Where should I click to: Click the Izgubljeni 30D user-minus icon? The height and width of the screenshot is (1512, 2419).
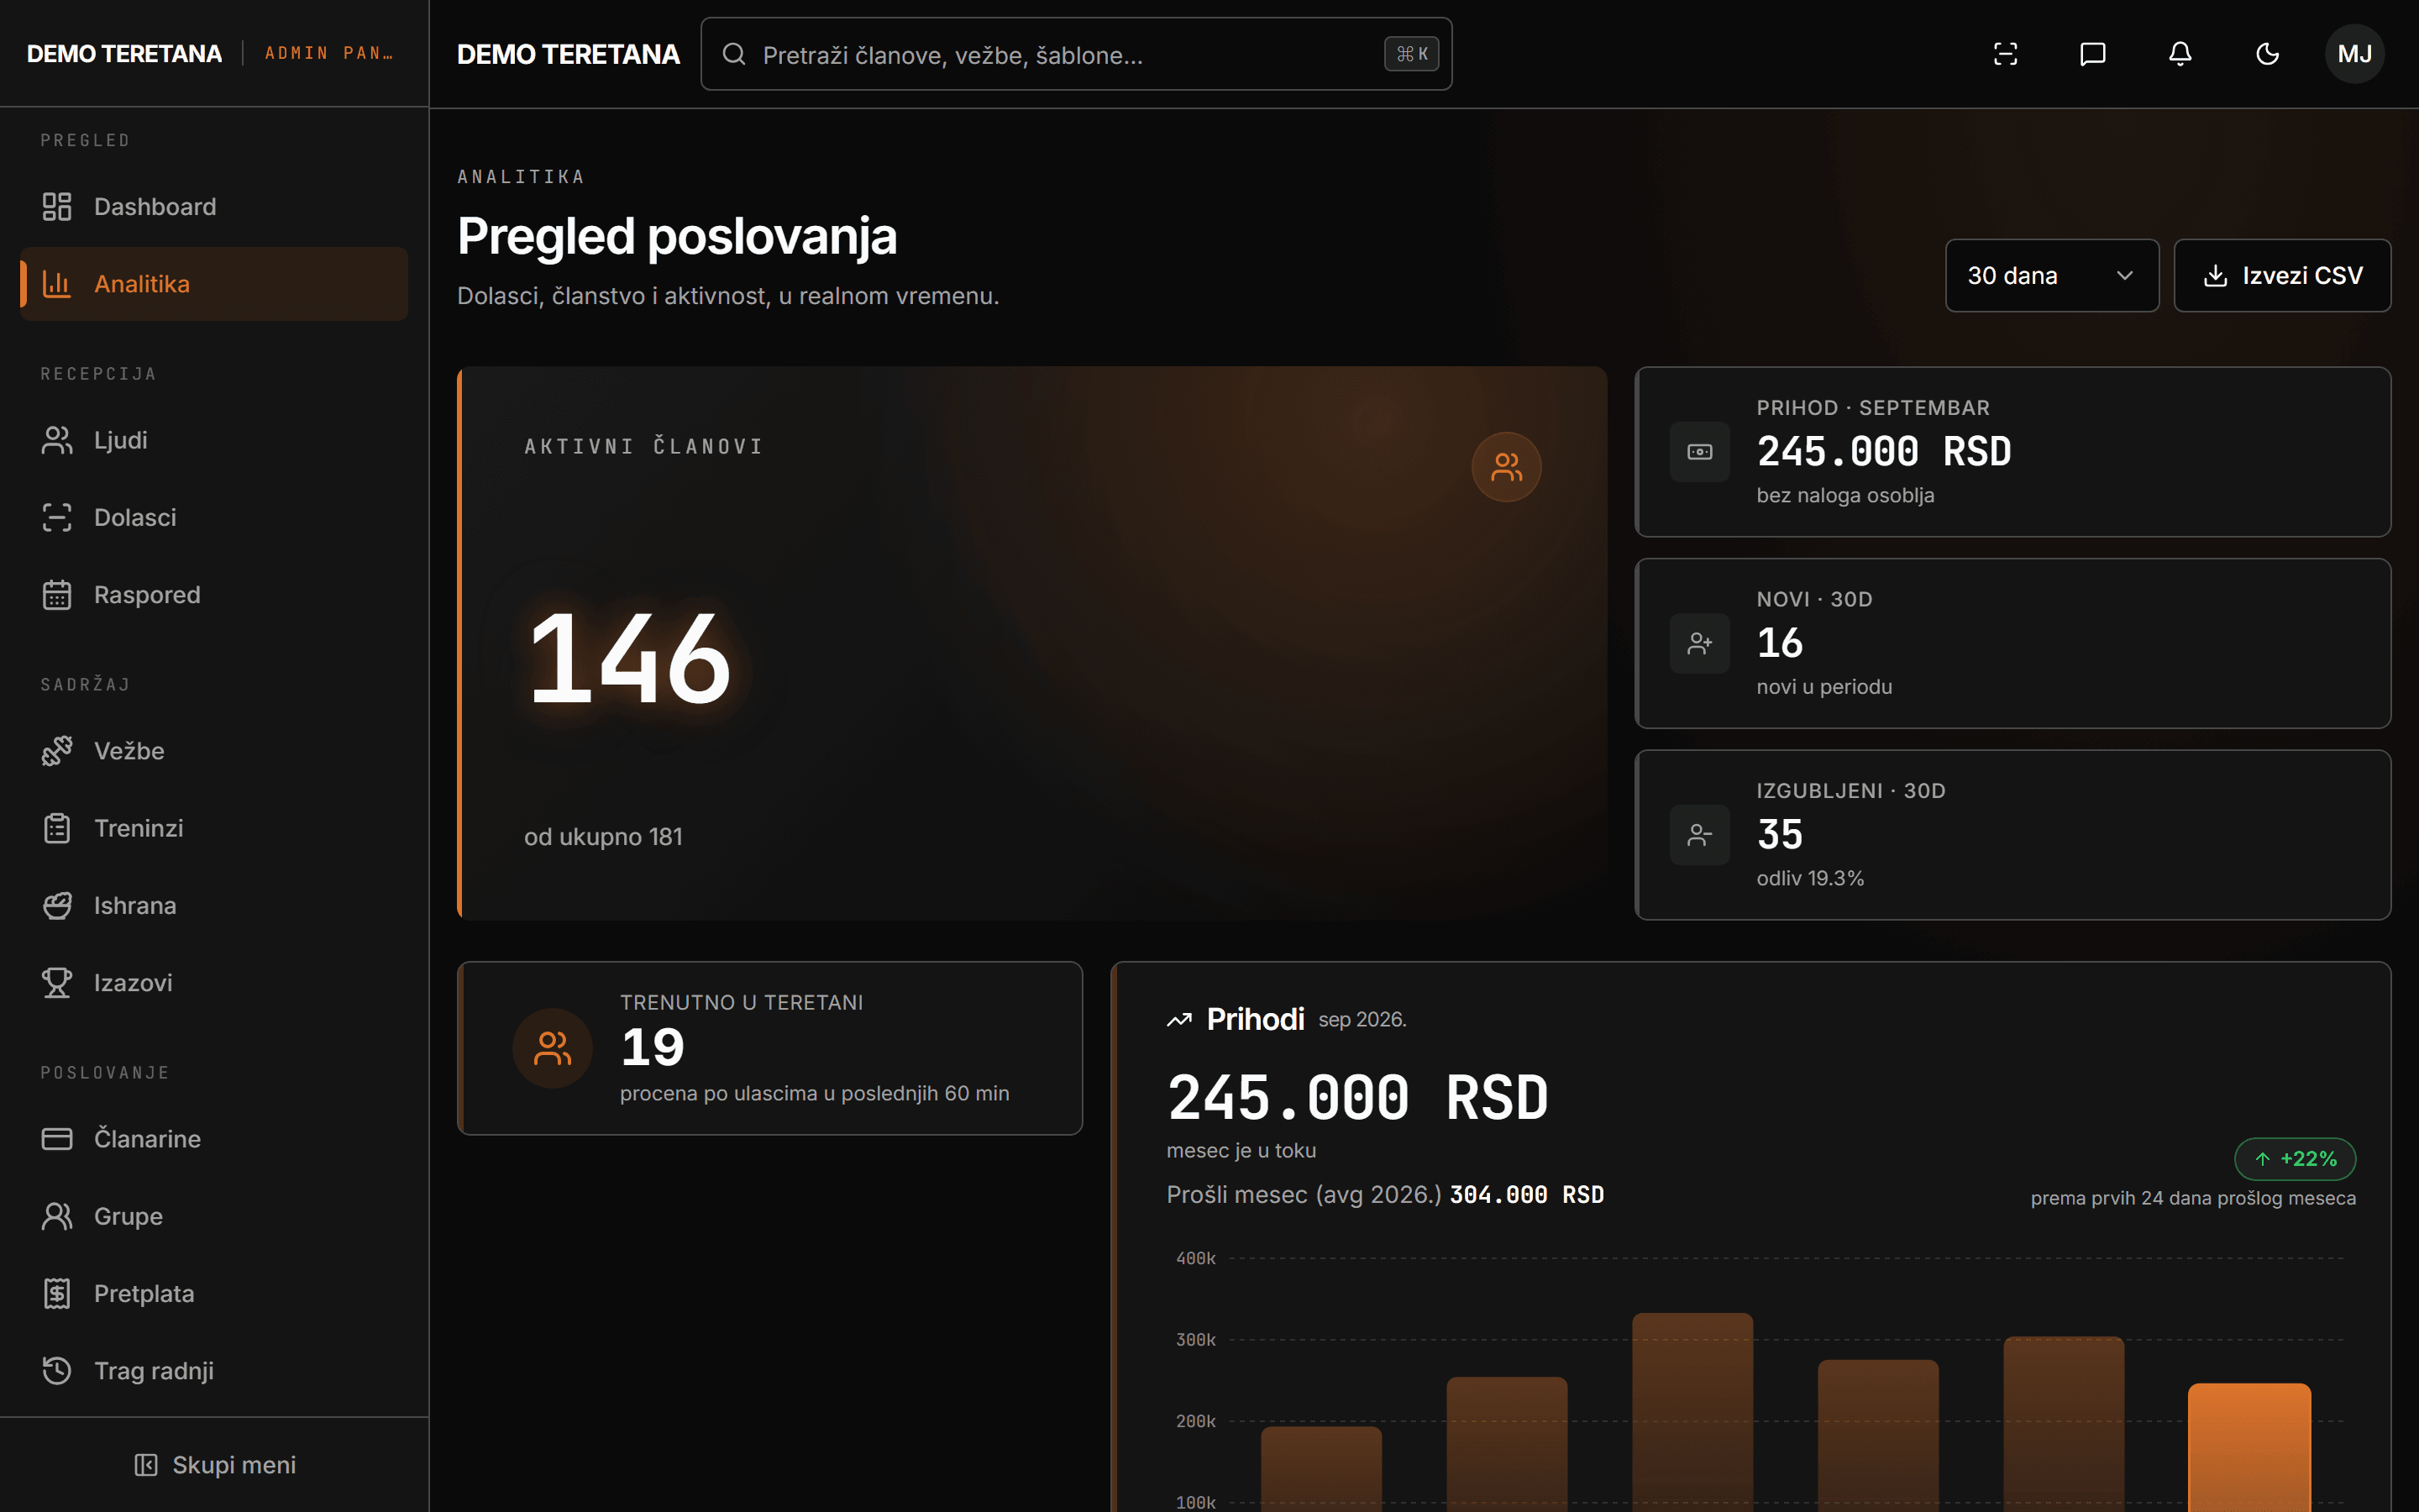coord(1699,835)
